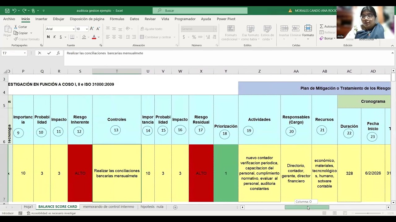Viewport: 396px width, 222px height.
Task: Open the Archivo menu
Action: 9,19
